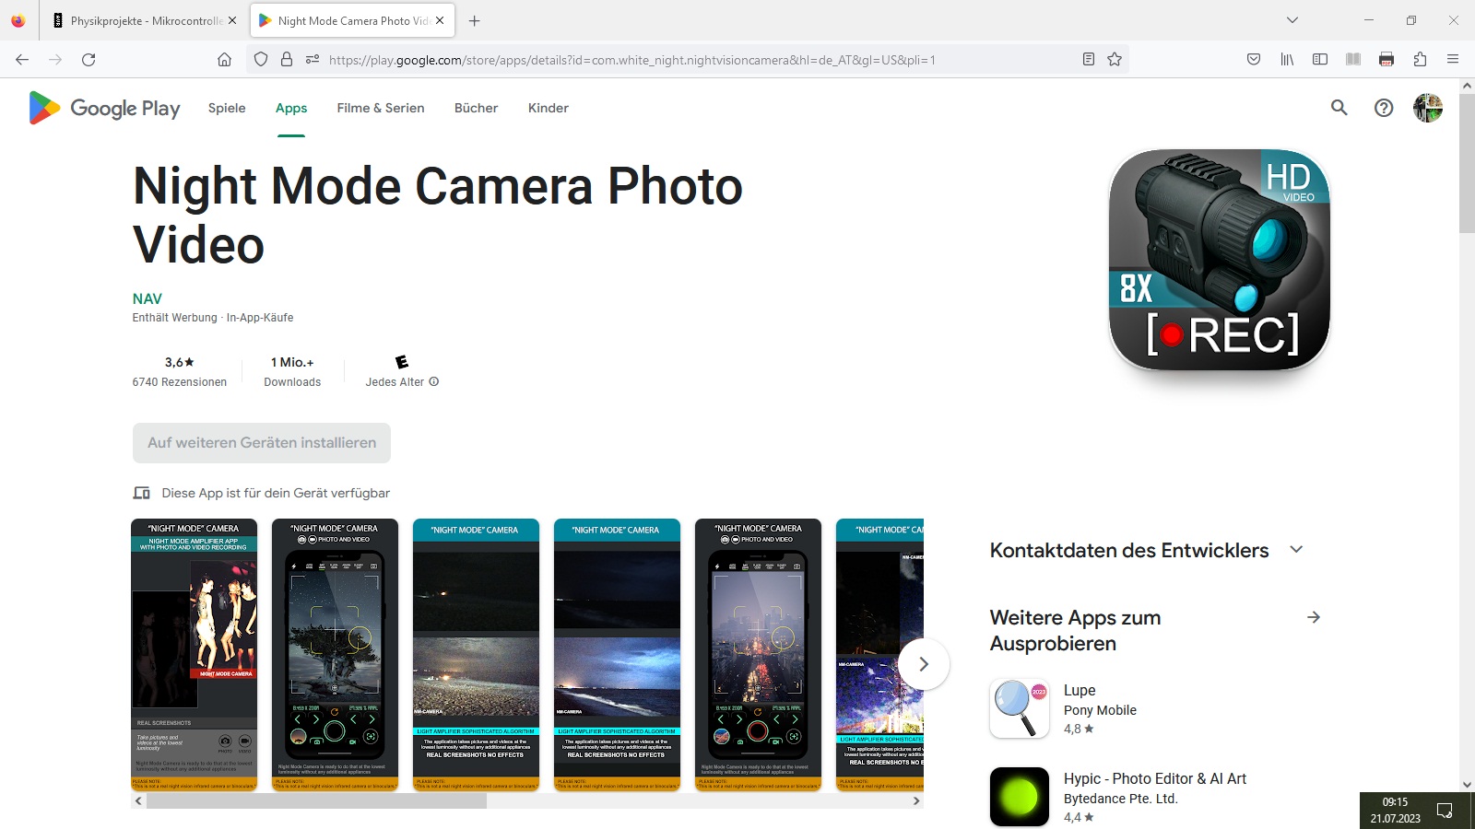Click the device availability notice text

click(276, 493)
